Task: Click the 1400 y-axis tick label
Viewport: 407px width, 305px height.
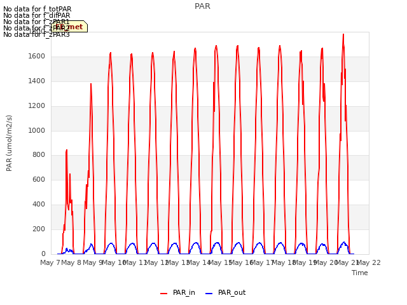Action: [x=37, y=81]
